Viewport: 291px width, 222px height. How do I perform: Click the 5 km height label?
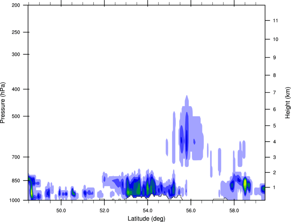[275, 126]
